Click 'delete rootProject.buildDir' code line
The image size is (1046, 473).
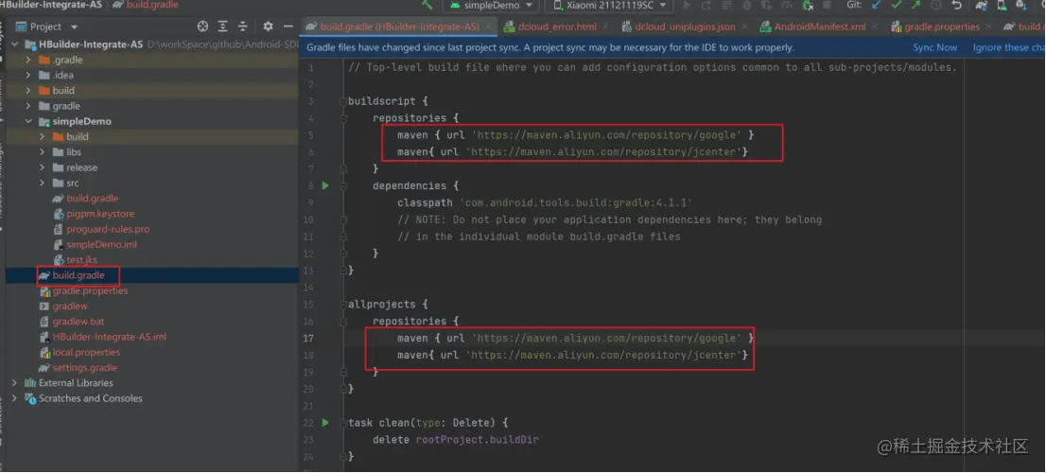tap(456, 440)
